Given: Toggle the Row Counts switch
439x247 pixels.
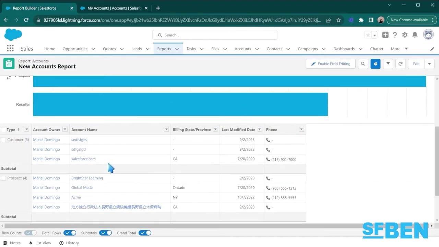Looking at the screenshot, I should 30,233.
